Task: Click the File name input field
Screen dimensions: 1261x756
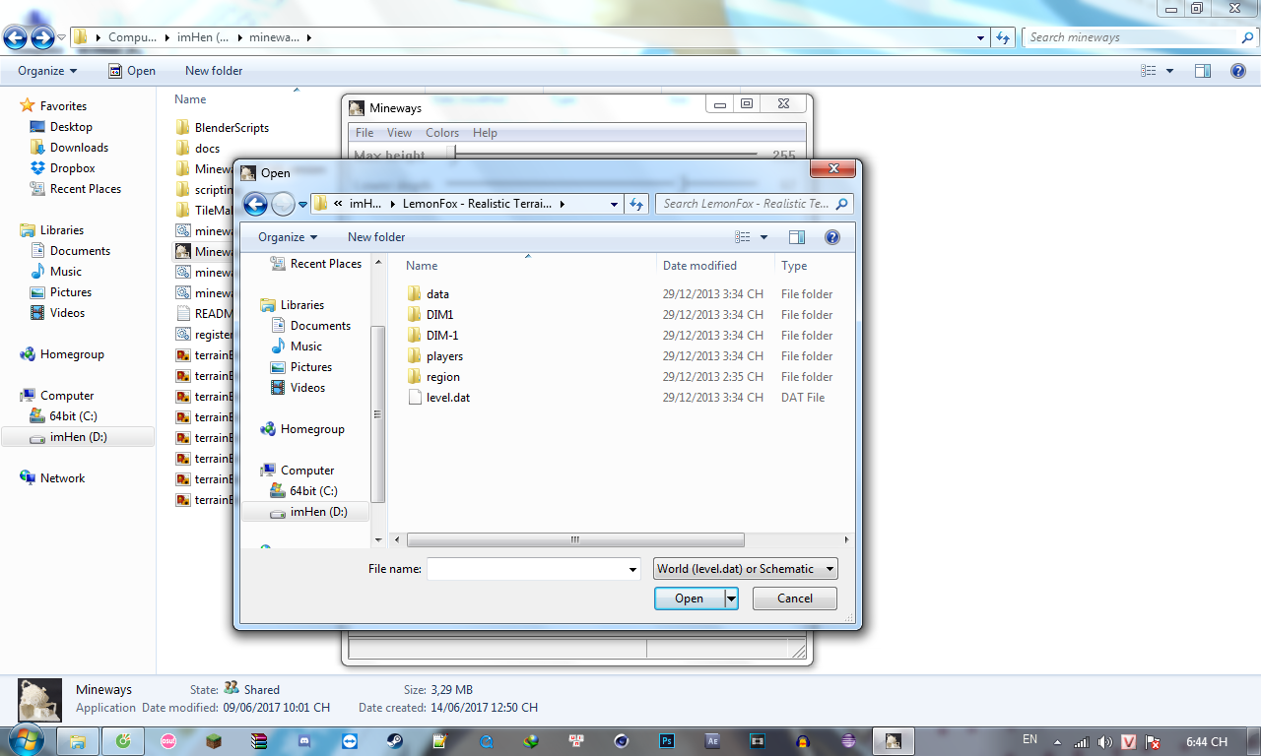Action: [x=526, y=569]
